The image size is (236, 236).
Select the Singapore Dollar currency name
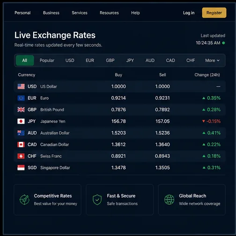coord(55,168)
